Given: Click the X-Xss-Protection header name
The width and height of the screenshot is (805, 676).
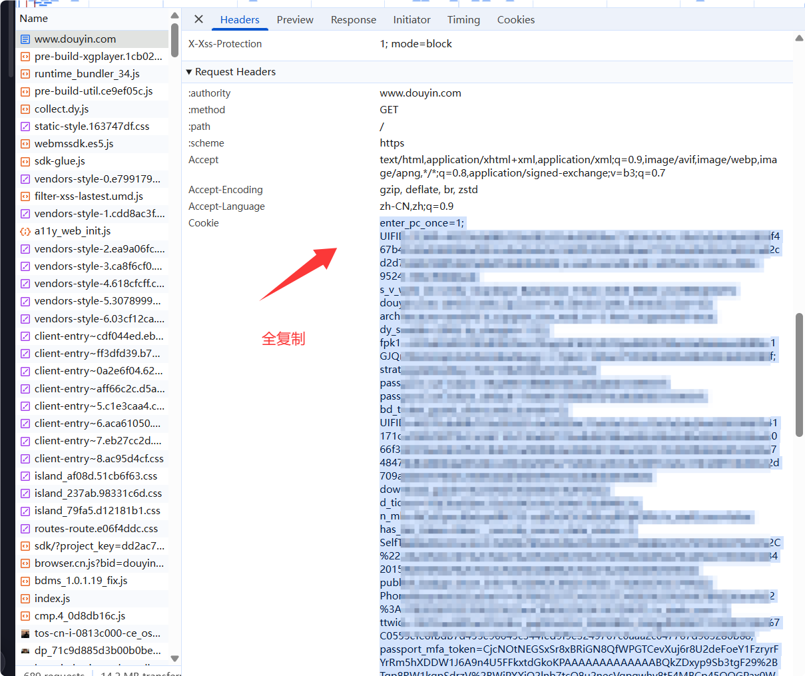Looking at the screenshot, I should (x=225, y=44).
